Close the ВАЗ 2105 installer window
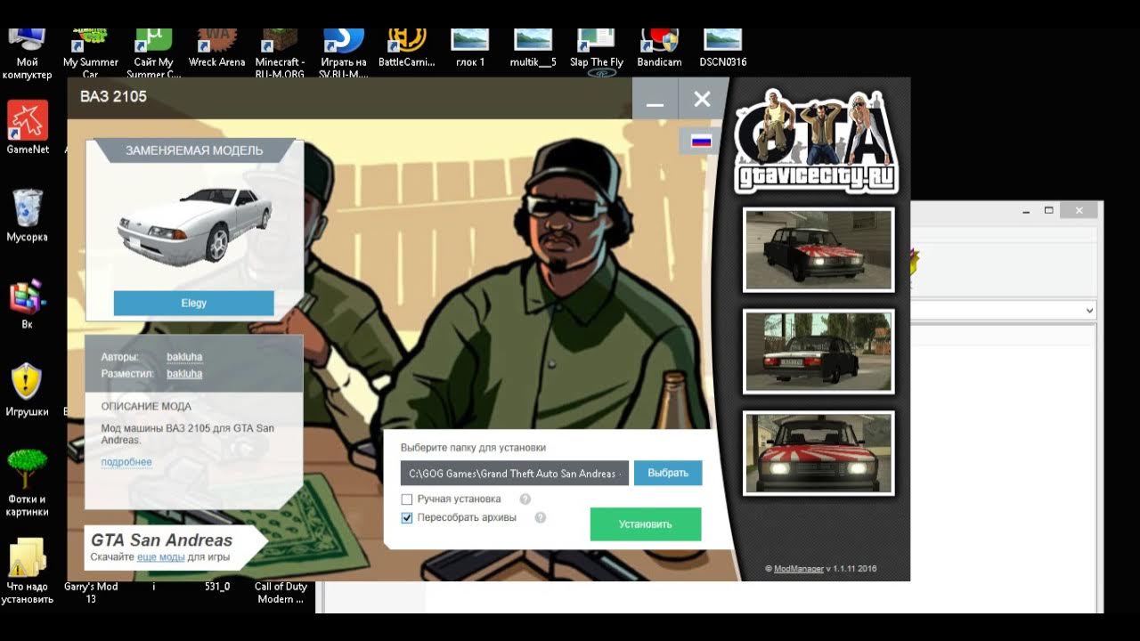Screen dimensions: 1140x641 [x=702, y=99]
